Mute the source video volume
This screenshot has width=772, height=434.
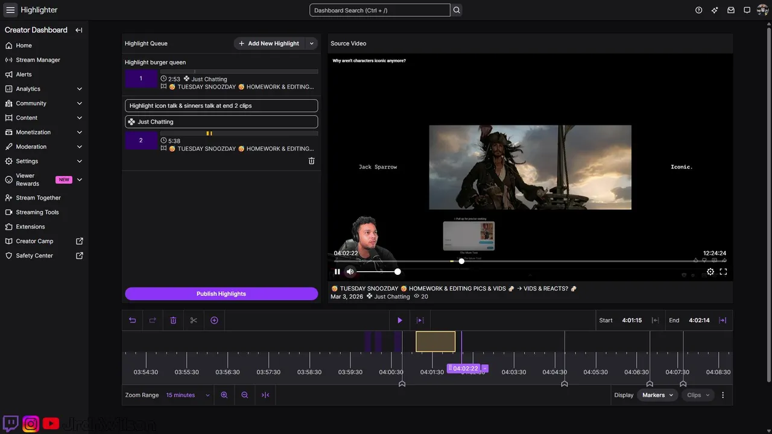350,272
